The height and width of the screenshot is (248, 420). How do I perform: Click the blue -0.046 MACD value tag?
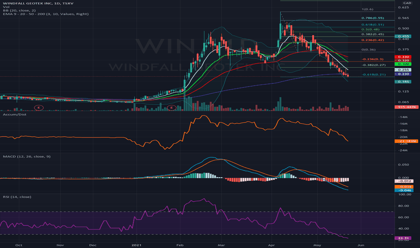tap(404, 190)
